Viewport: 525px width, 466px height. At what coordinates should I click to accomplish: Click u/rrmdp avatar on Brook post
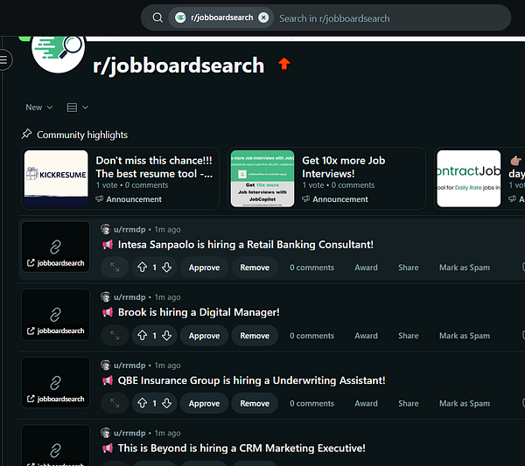pyautogui.click(x=106, y=296)
